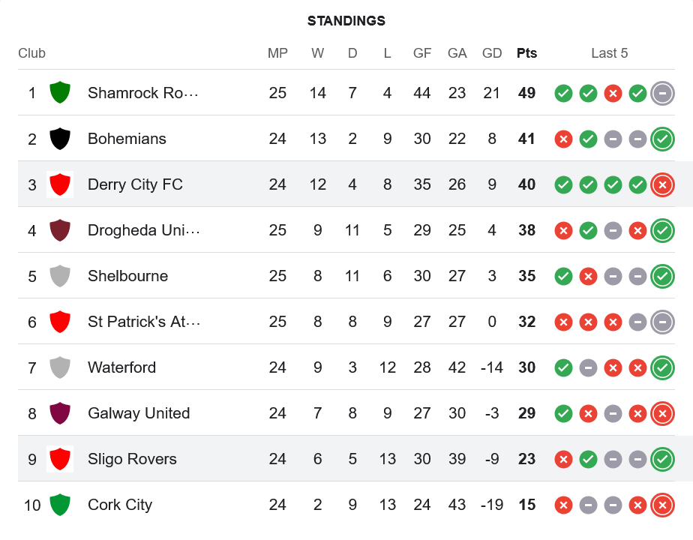Click the Bohemians black shield crest
This screenshot has height=540, width=693.
pyautogui.click(x=60, y=139)
